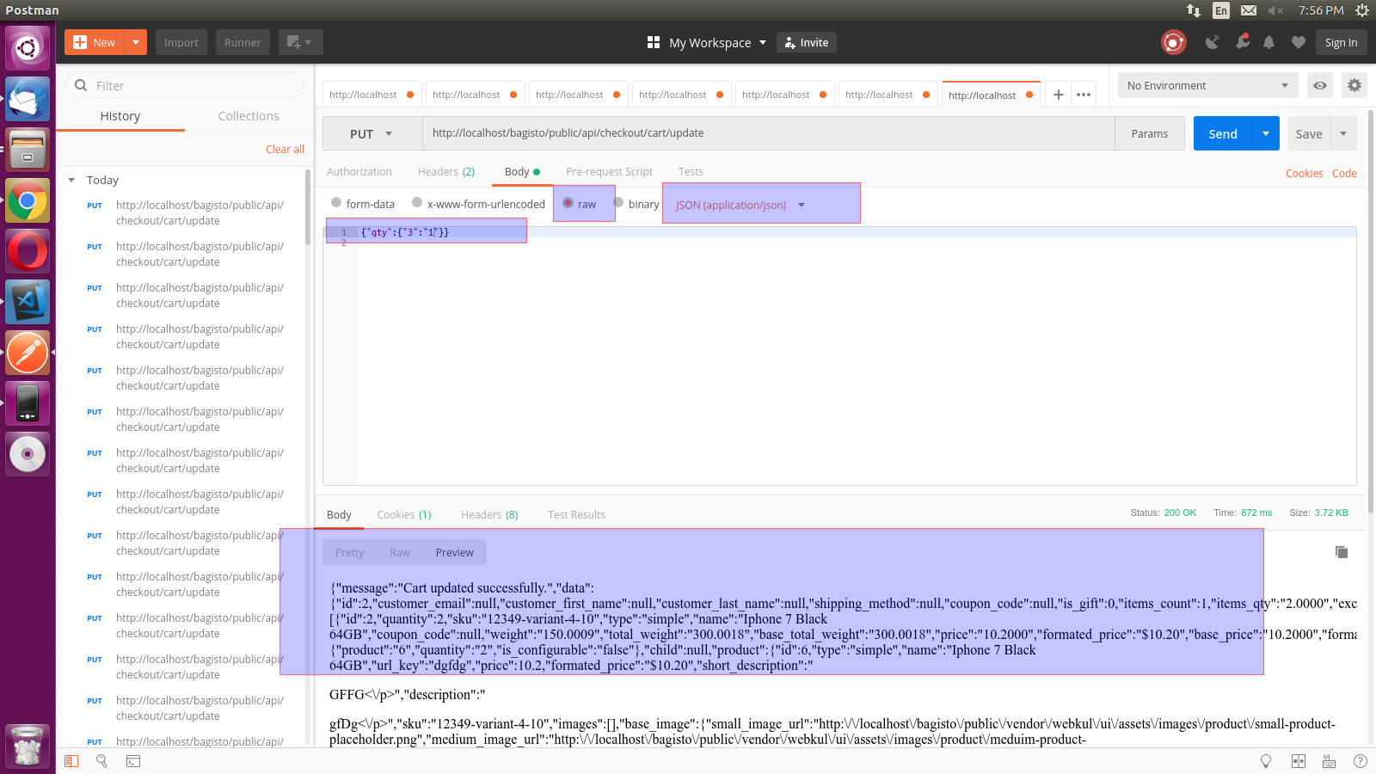Copy response body with copy icon
The image size is (1376, 774).
pyautogui.click(x=1342, y=552)
